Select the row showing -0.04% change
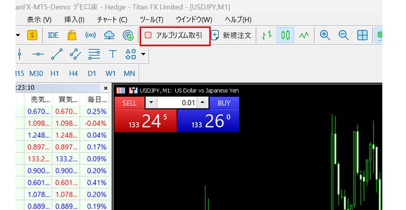This screenshot has width=406, height=210. point(62,123)
